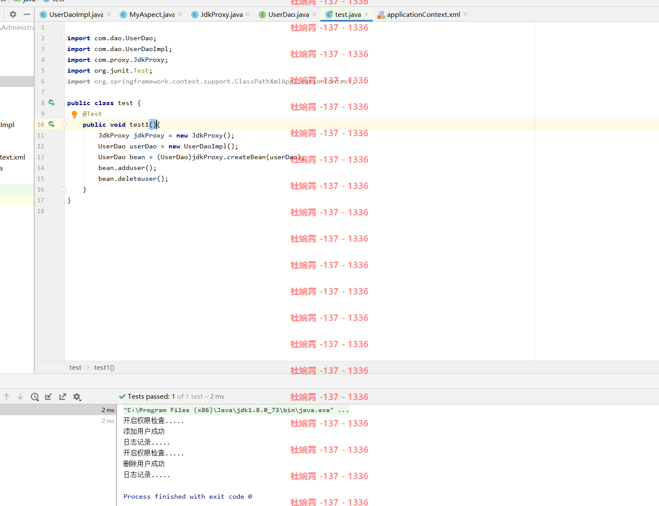Select the second 2 ms test result row
The width and height of the screenshot is (659, 506).
click(x=58, y=421)
